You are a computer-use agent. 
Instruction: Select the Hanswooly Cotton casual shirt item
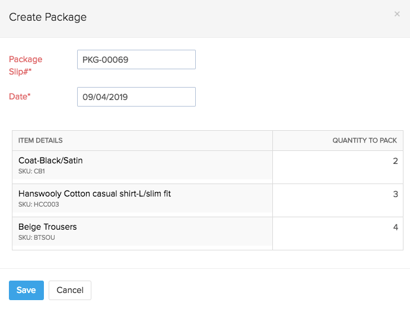tap(94, 194)
